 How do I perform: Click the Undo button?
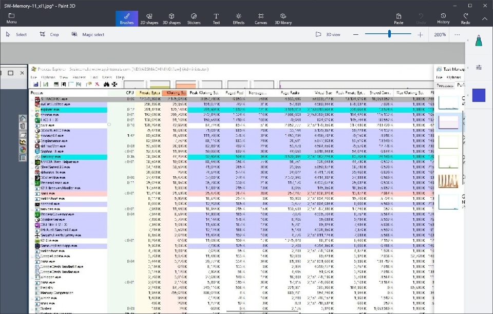(421, 18)
